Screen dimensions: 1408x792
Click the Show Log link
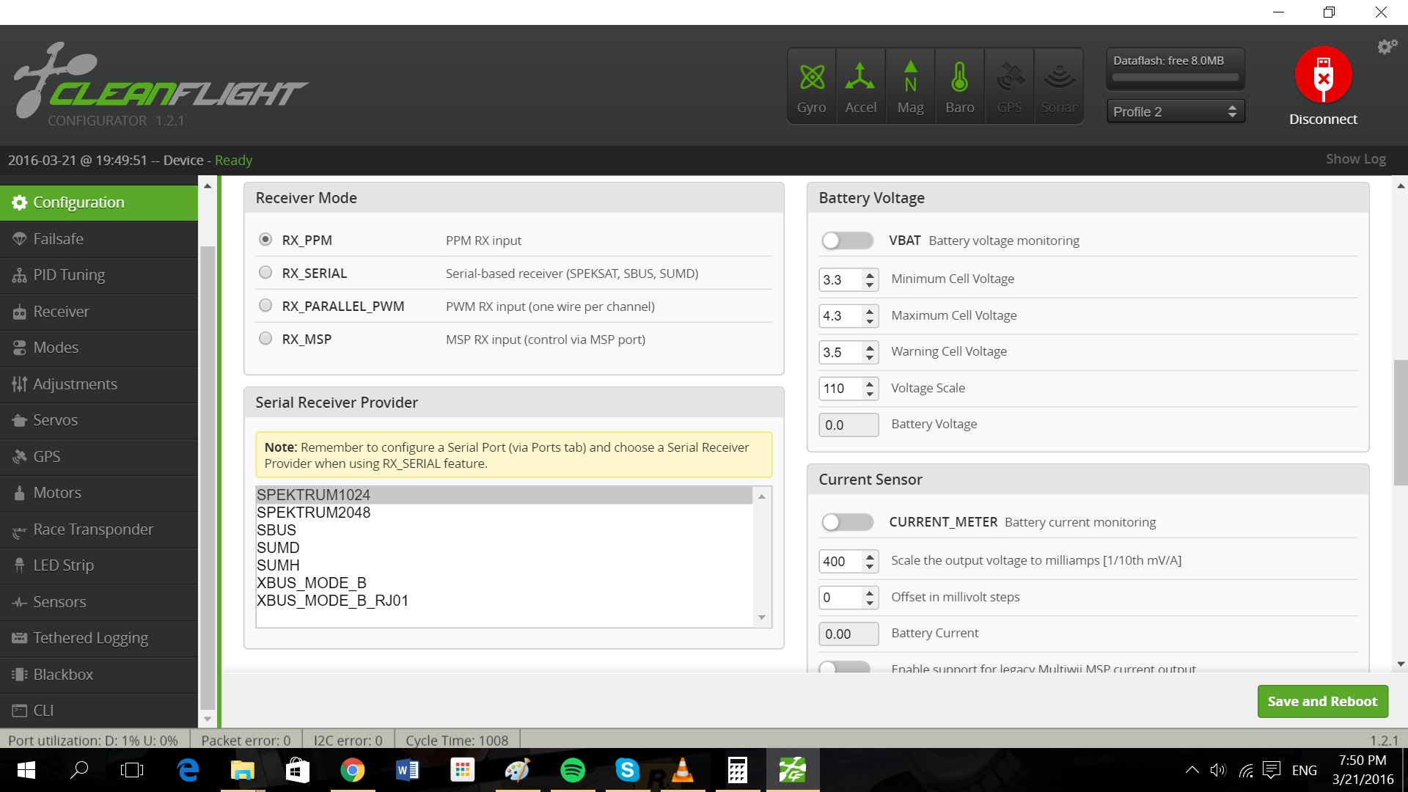click(1355, 159)
